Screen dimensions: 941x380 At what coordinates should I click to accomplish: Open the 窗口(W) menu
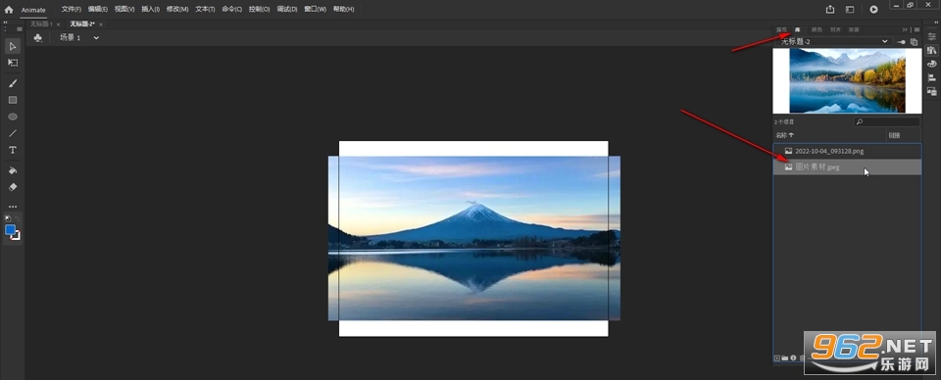point(315,10)
